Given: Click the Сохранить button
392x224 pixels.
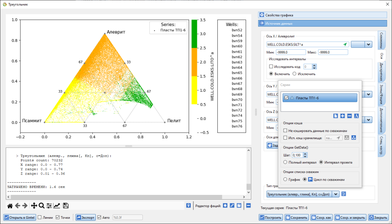Looking at the screenshot, I should [x=297, y=217].
